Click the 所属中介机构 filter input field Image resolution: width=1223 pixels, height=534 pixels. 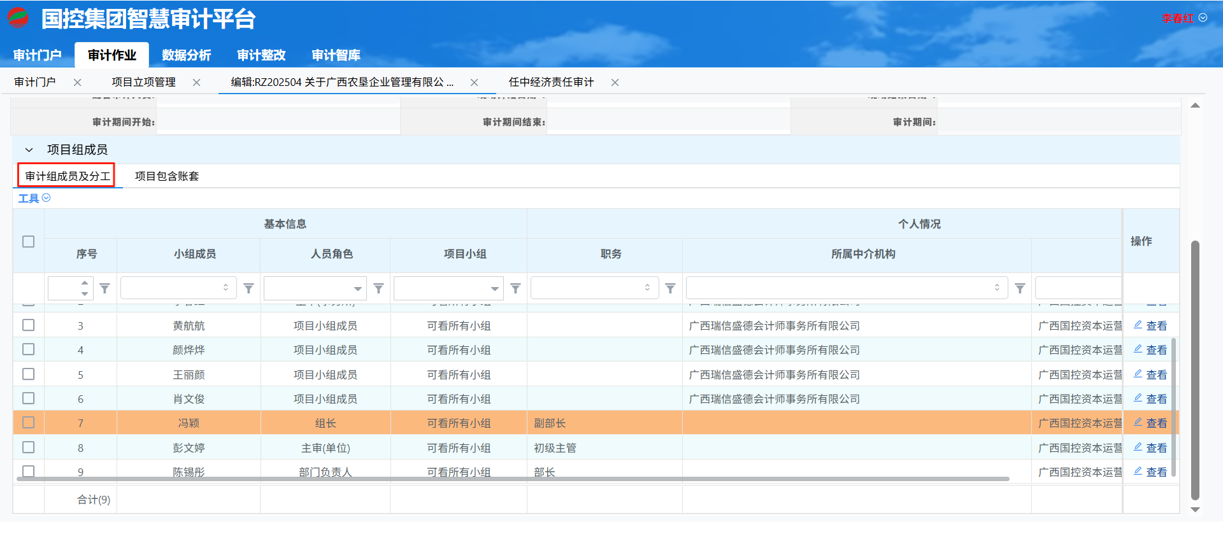[x=838, y=288]
